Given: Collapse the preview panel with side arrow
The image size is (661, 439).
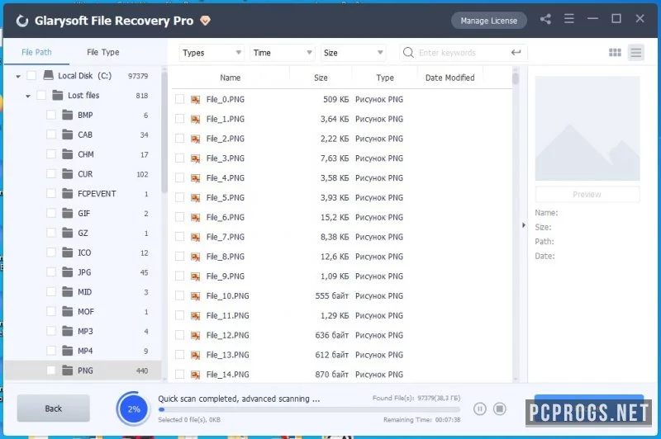Looking at the screenshot, I should point(524,225).
